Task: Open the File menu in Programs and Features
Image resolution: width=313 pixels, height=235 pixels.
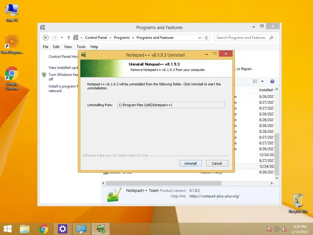Action: tap(46, 47)
